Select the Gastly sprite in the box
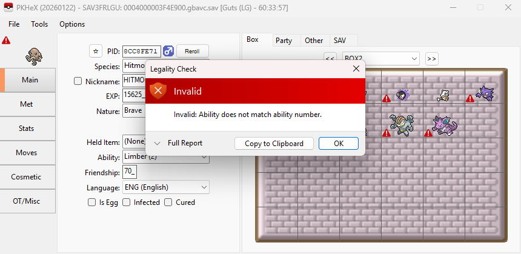521x254 pixels. click(402, 95)
